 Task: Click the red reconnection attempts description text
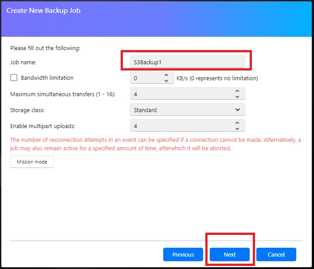coord(155,144)
